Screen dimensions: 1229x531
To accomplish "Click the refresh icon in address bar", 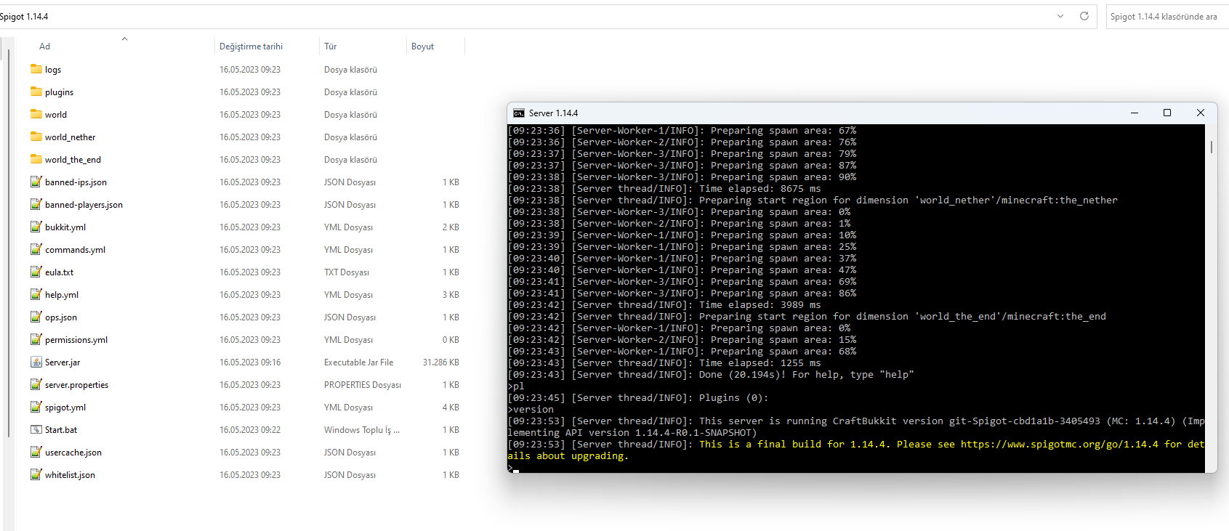I will pyautogui.click(x=1084, y=16).
